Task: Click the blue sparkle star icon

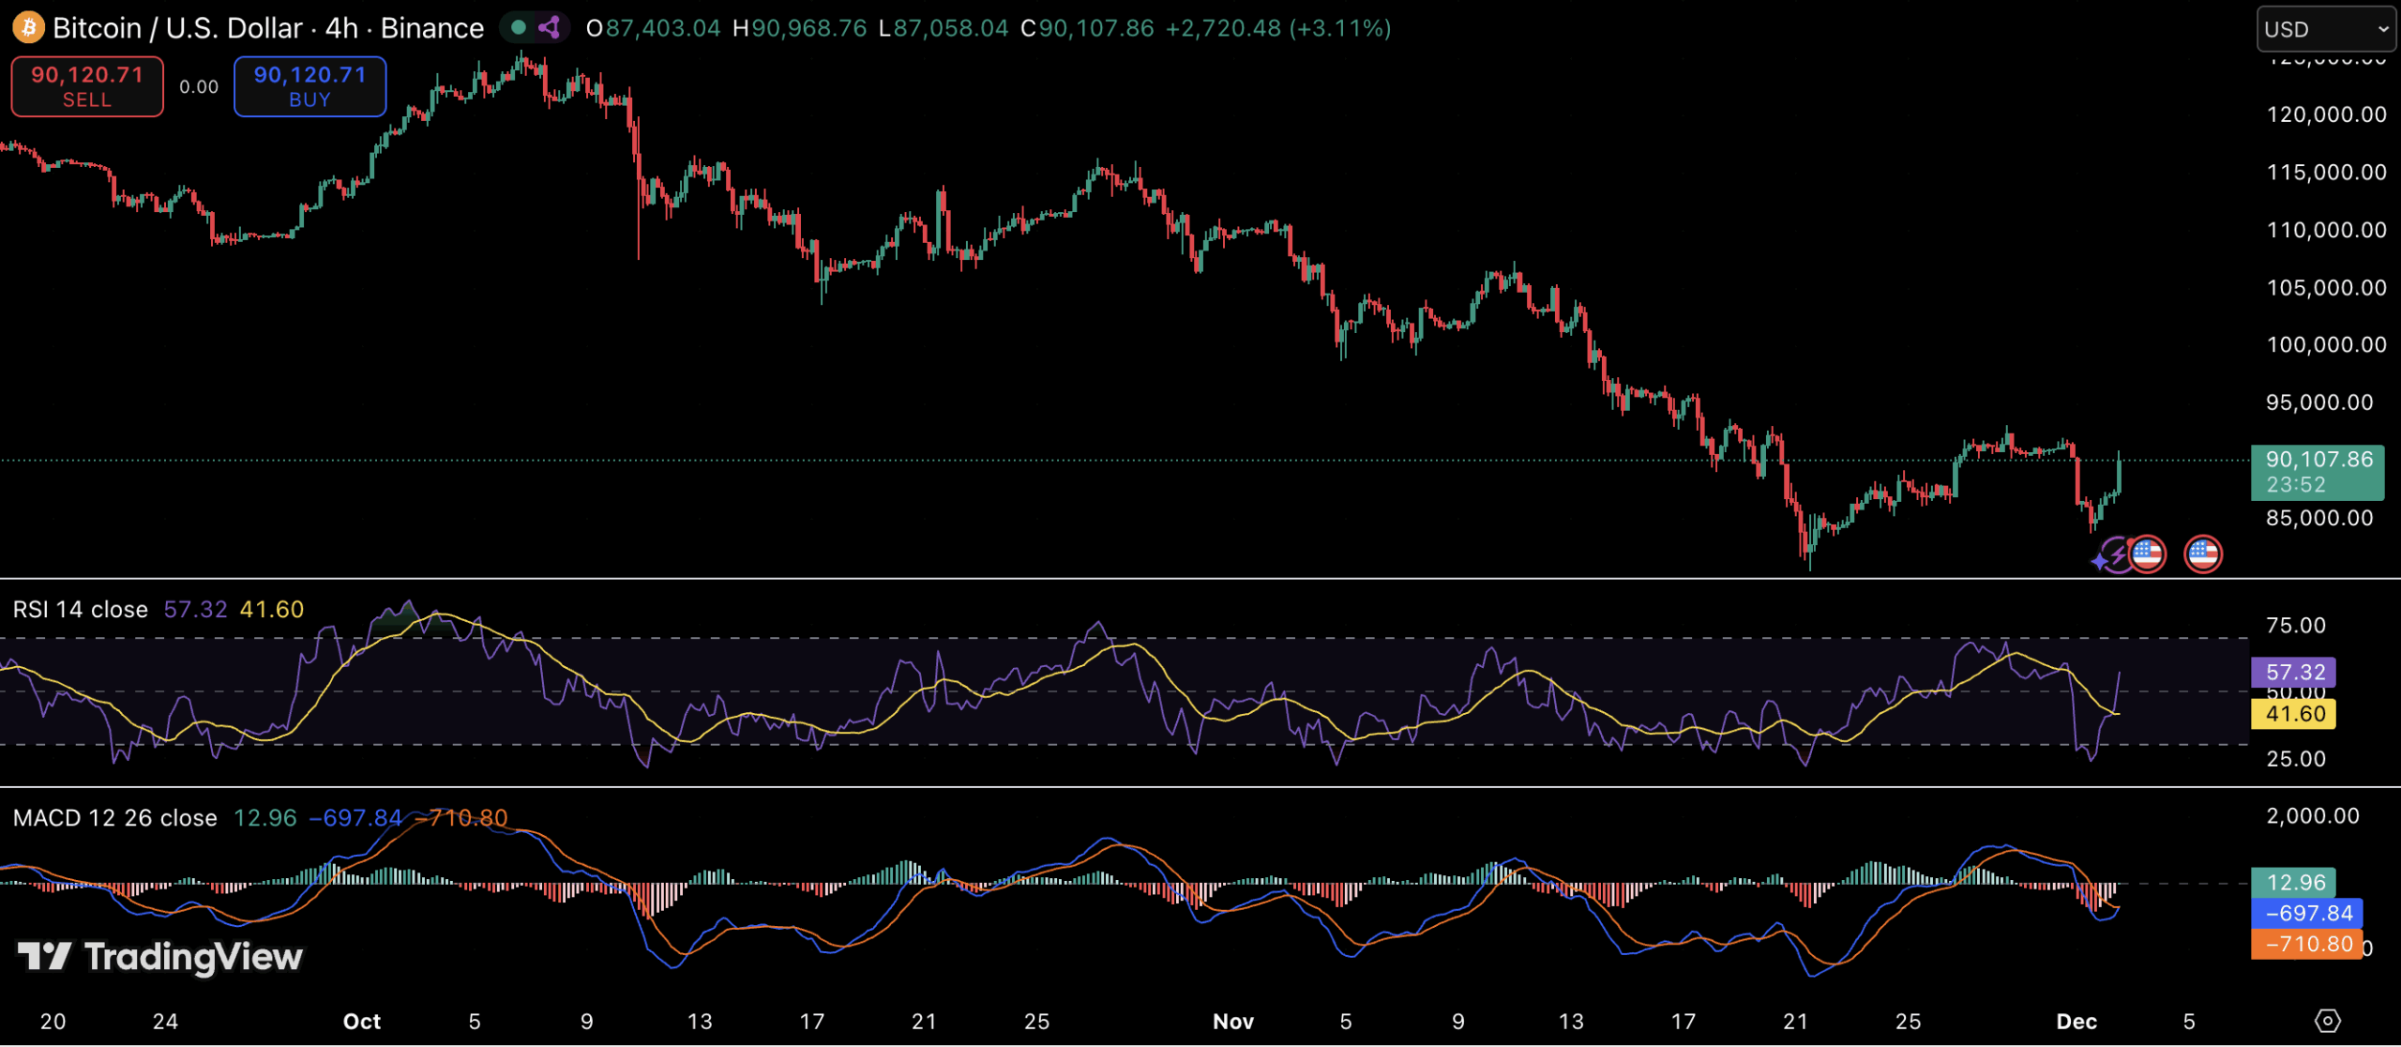Action: pyautogui.click(x=2099, y=561)
